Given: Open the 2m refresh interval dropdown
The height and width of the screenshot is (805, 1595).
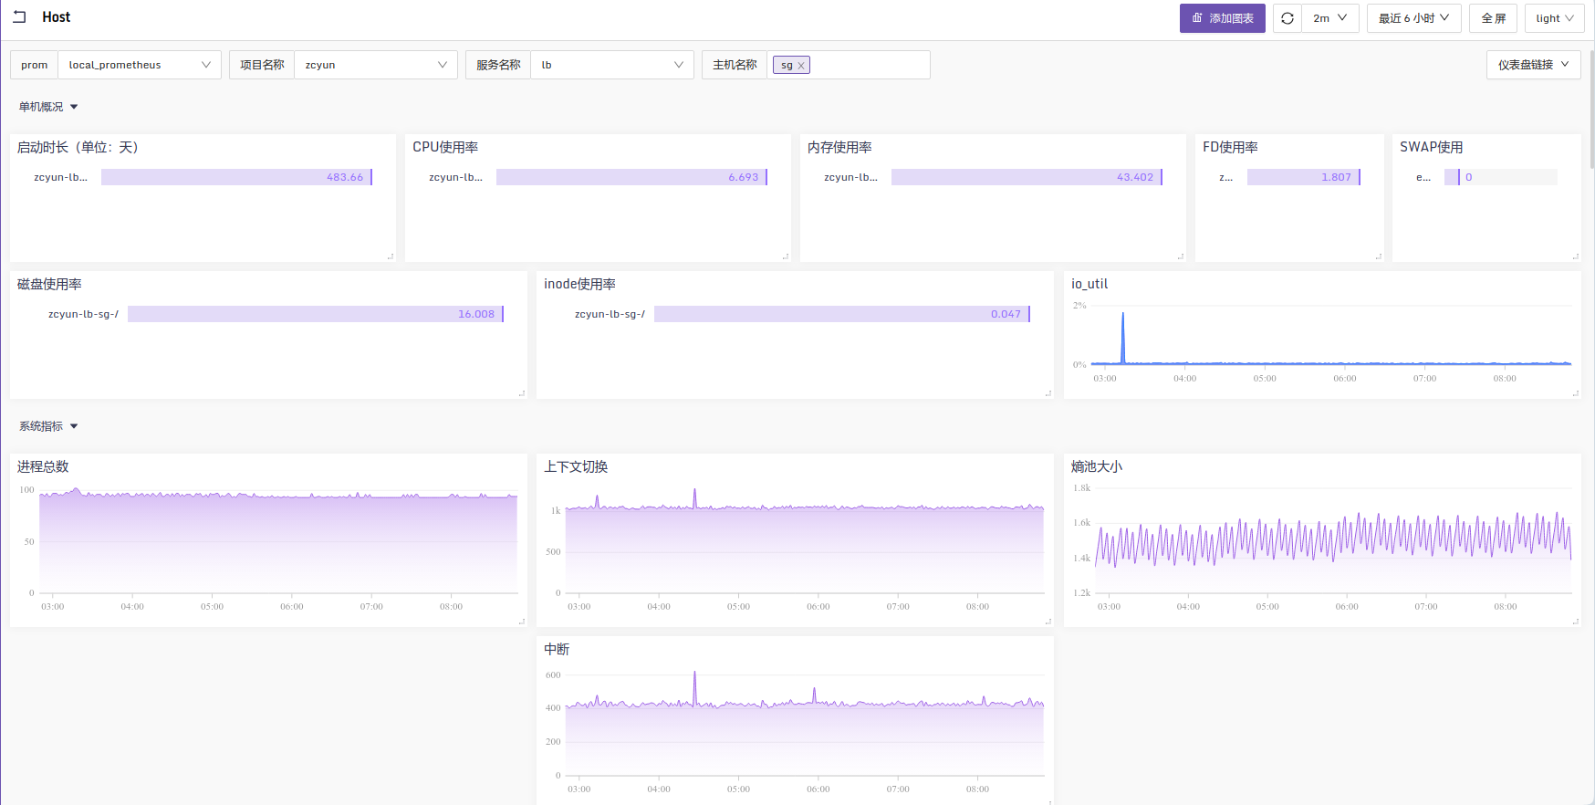Looking at the screenshot, I should click(x=1329, y=18).
